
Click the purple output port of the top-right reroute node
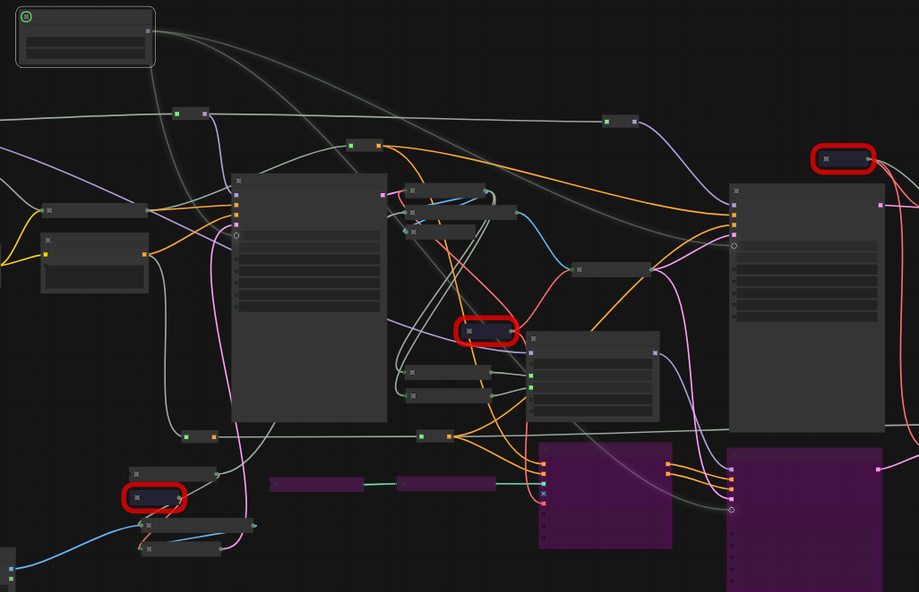(634, 122)
